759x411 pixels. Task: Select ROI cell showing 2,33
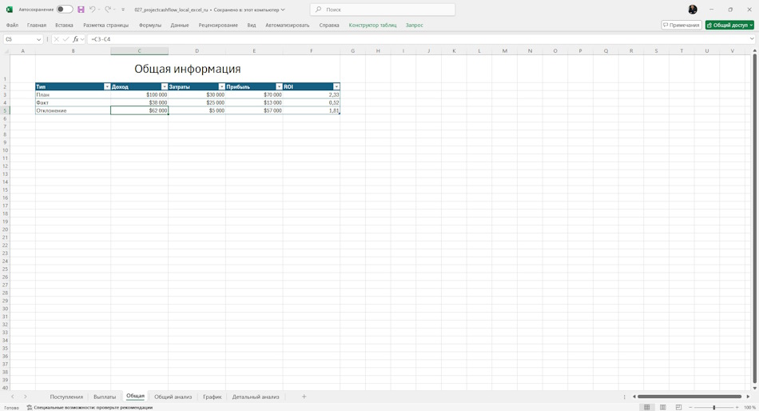[312, 94]
